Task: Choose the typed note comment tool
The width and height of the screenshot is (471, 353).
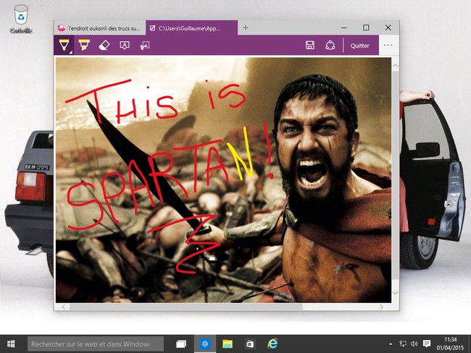Action: click(124, 45)
